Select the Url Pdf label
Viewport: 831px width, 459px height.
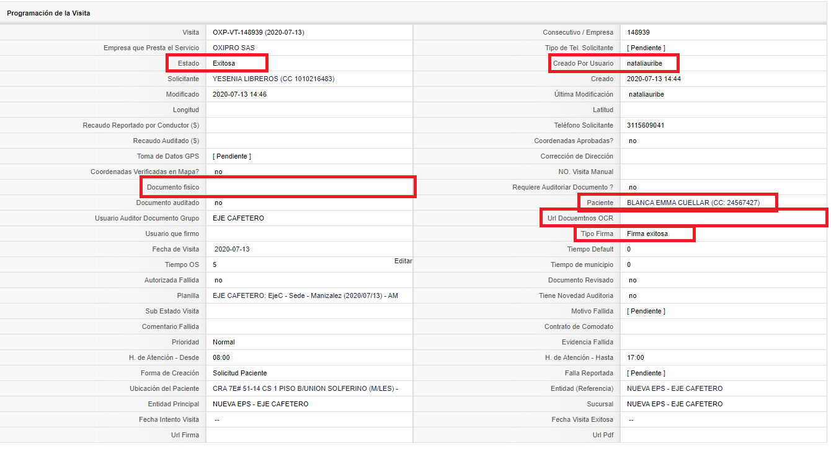coord(603,435)
